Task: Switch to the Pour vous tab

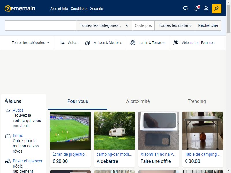Action: 78,101
